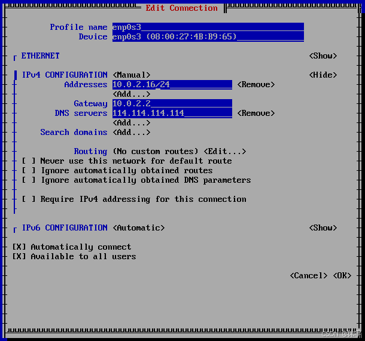This screenshot has height=341, width=365.
Task: Cancel the connection edit
Action: tap(308, 275)
